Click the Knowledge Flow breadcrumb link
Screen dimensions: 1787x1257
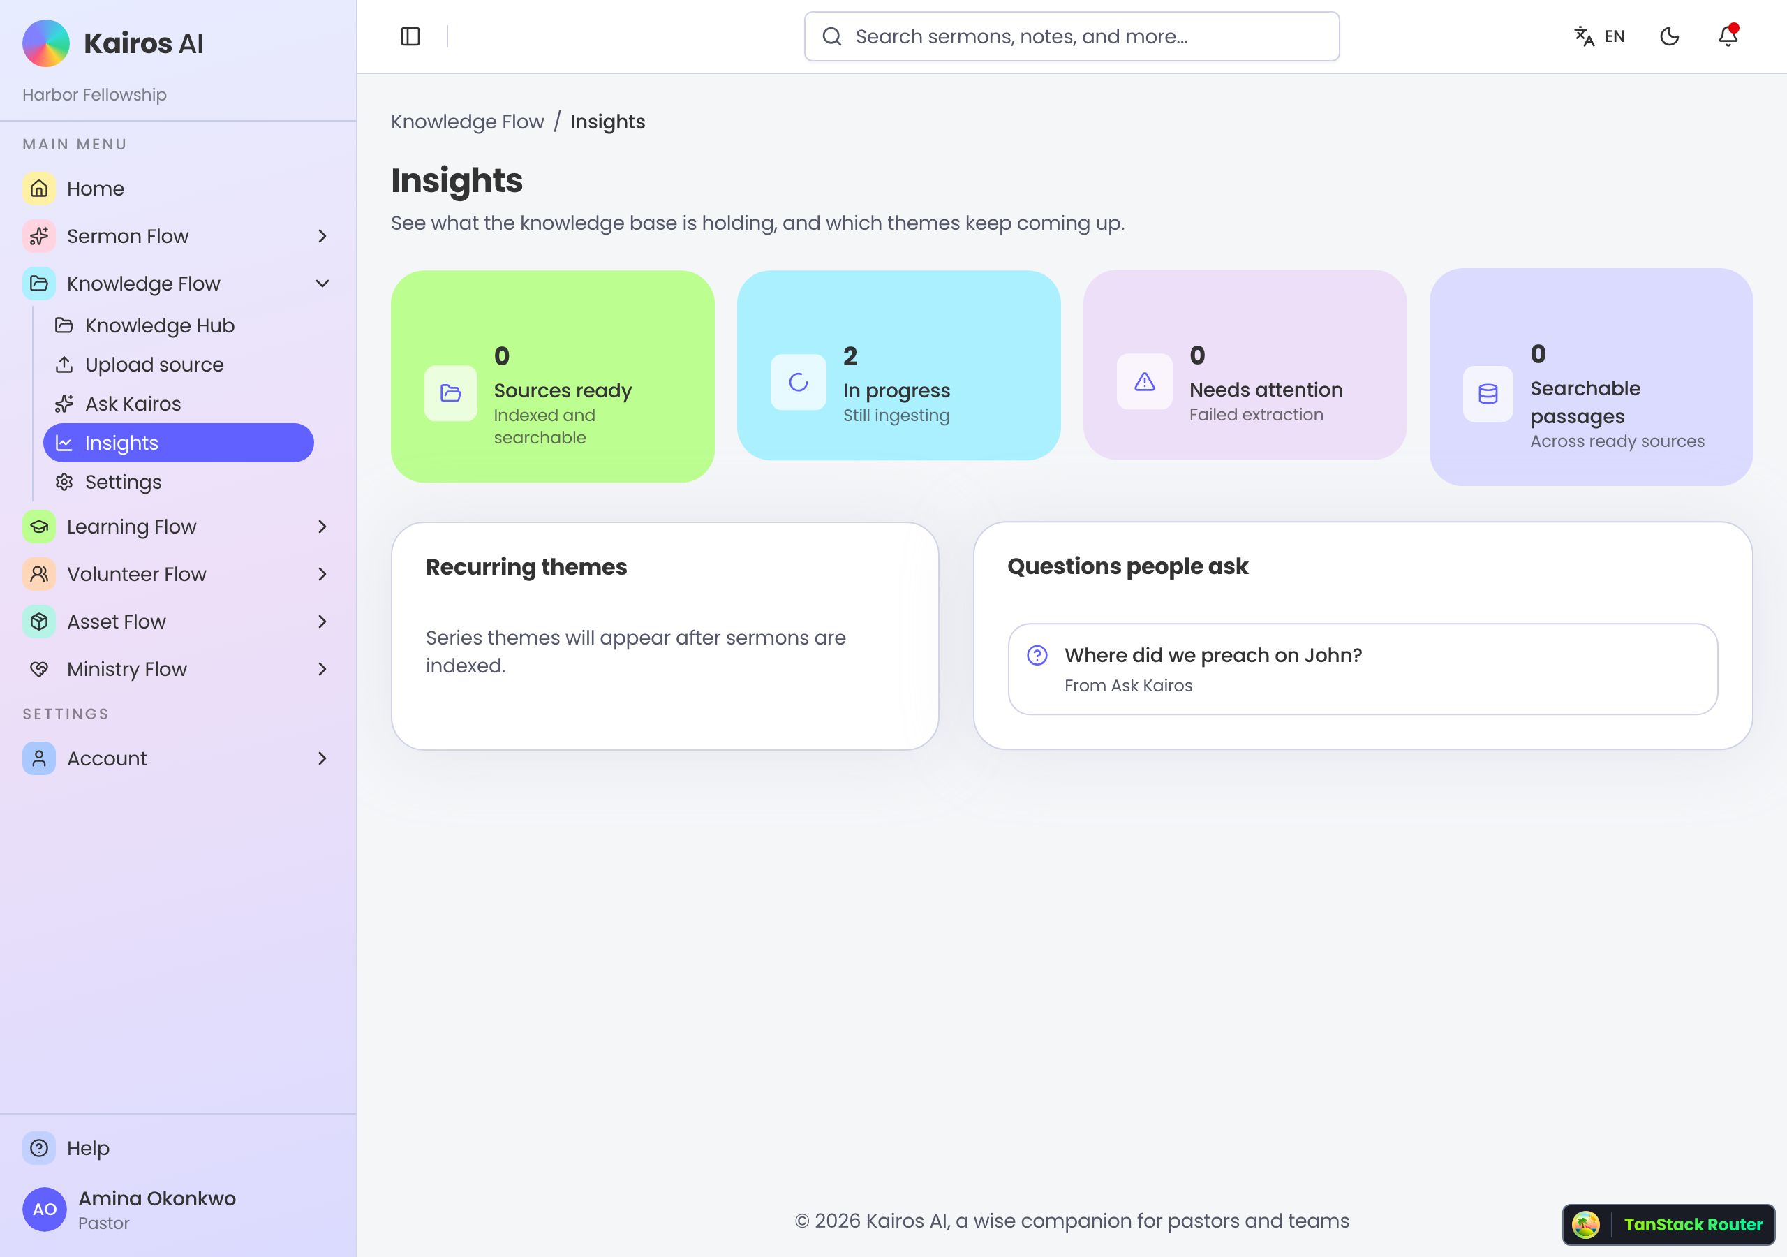click(467, 122)
